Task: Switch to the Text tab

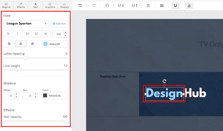Action: (x=35, y=5)
